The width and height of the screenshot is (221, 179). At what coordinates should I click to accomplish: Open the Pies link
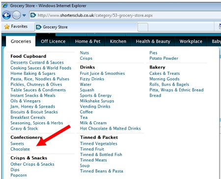coord(153,53)
